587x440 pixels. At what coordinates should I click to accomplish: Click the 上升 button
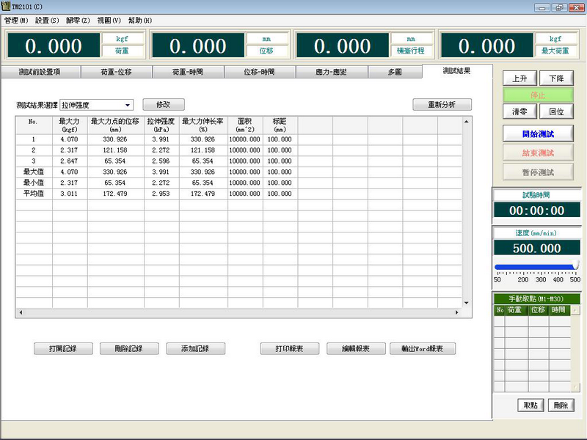tap(519, 78)
